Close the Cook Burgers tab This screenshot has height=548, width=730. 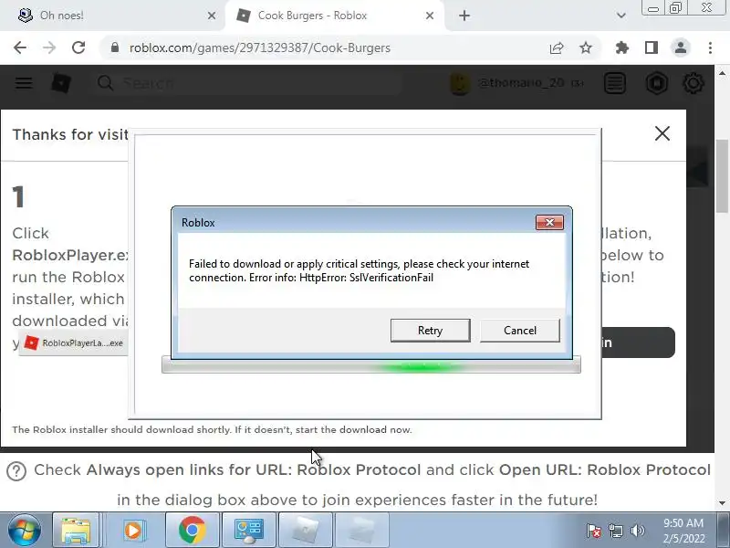click(x=430, y=16)
